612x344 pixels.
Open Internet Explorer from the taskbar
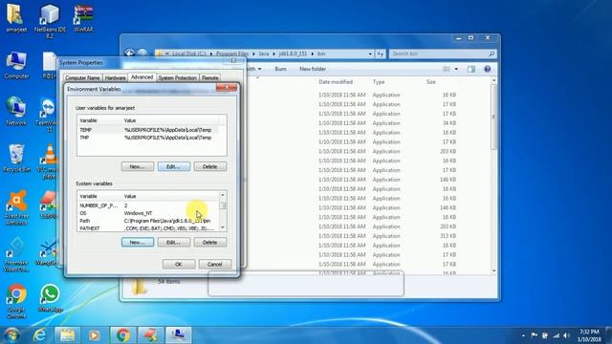coord(39,335)
